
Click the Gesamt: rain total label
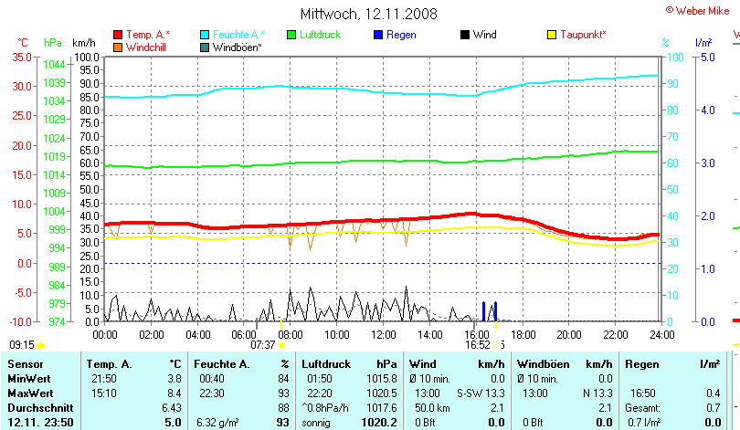pos(642,408)
